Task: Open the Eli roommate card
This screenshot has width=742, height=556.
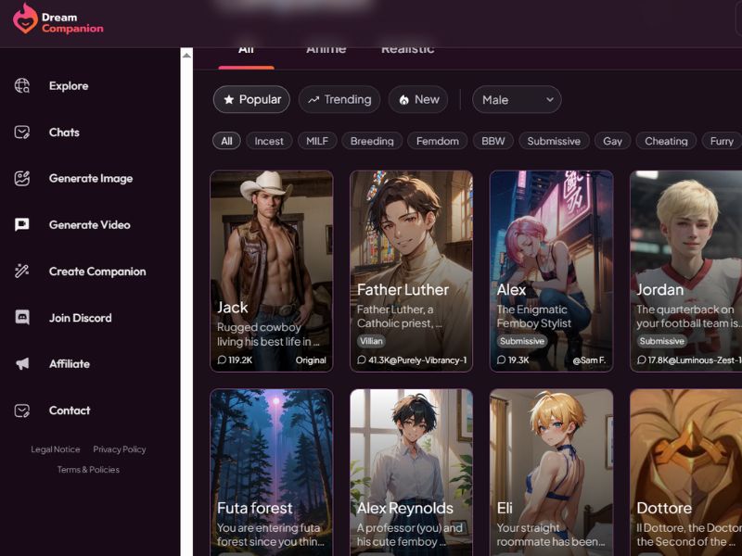Action: pos(551,472)
